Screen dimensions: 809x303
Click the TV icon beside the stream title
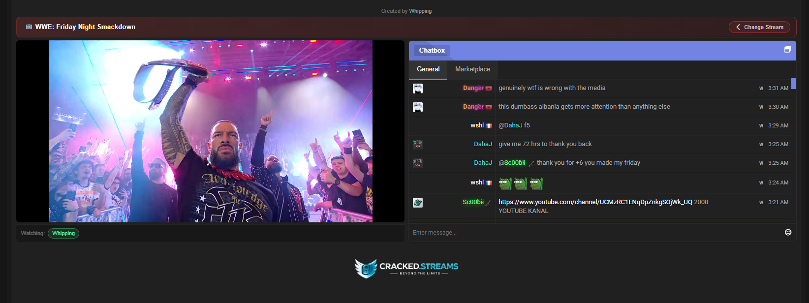pyautogui.click(x=29, y=27)
